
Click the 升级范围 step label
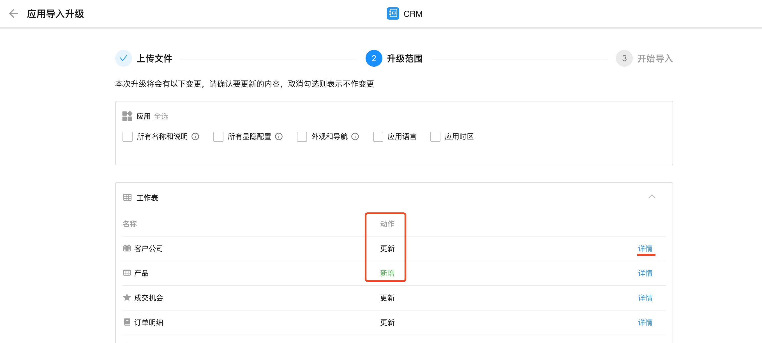pos(405,59)
